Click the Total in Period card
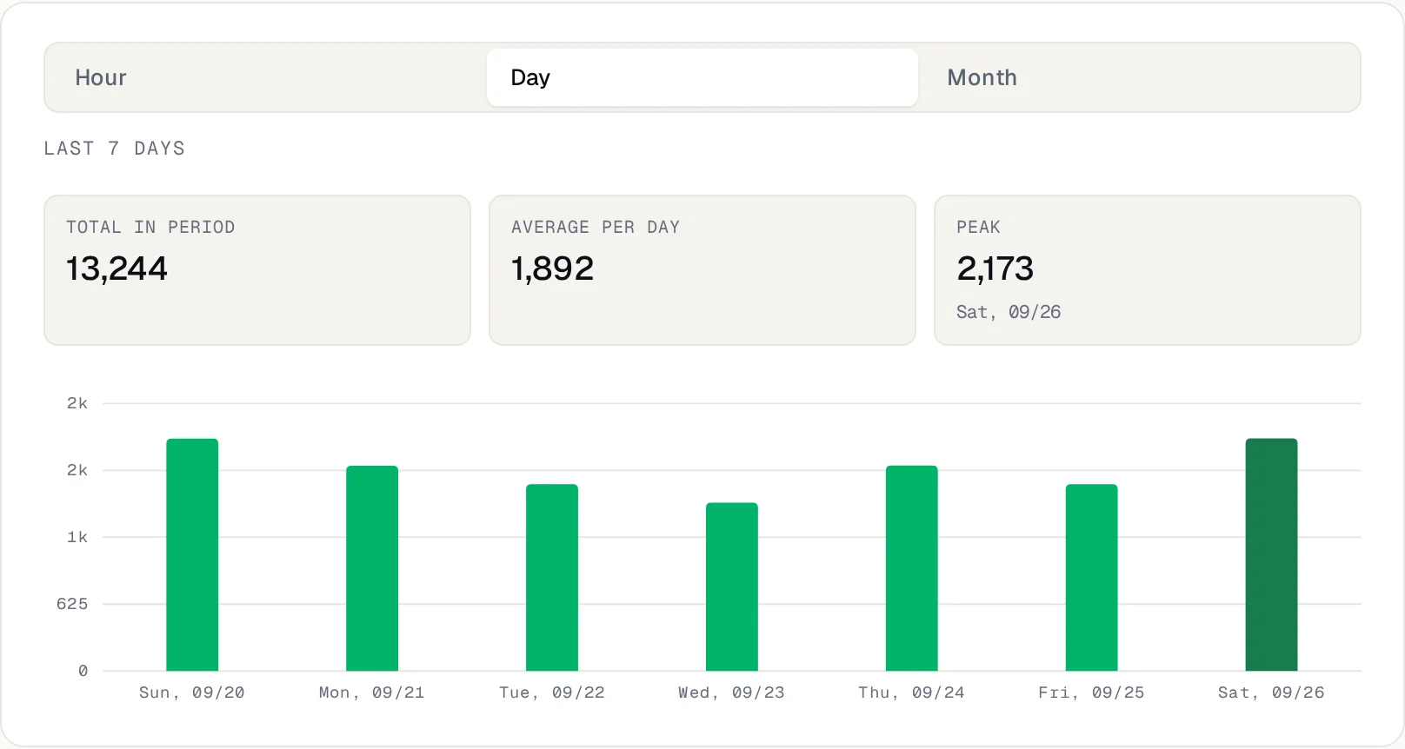This screenshot has height=749, width=1405. click(x=257, y=270)
